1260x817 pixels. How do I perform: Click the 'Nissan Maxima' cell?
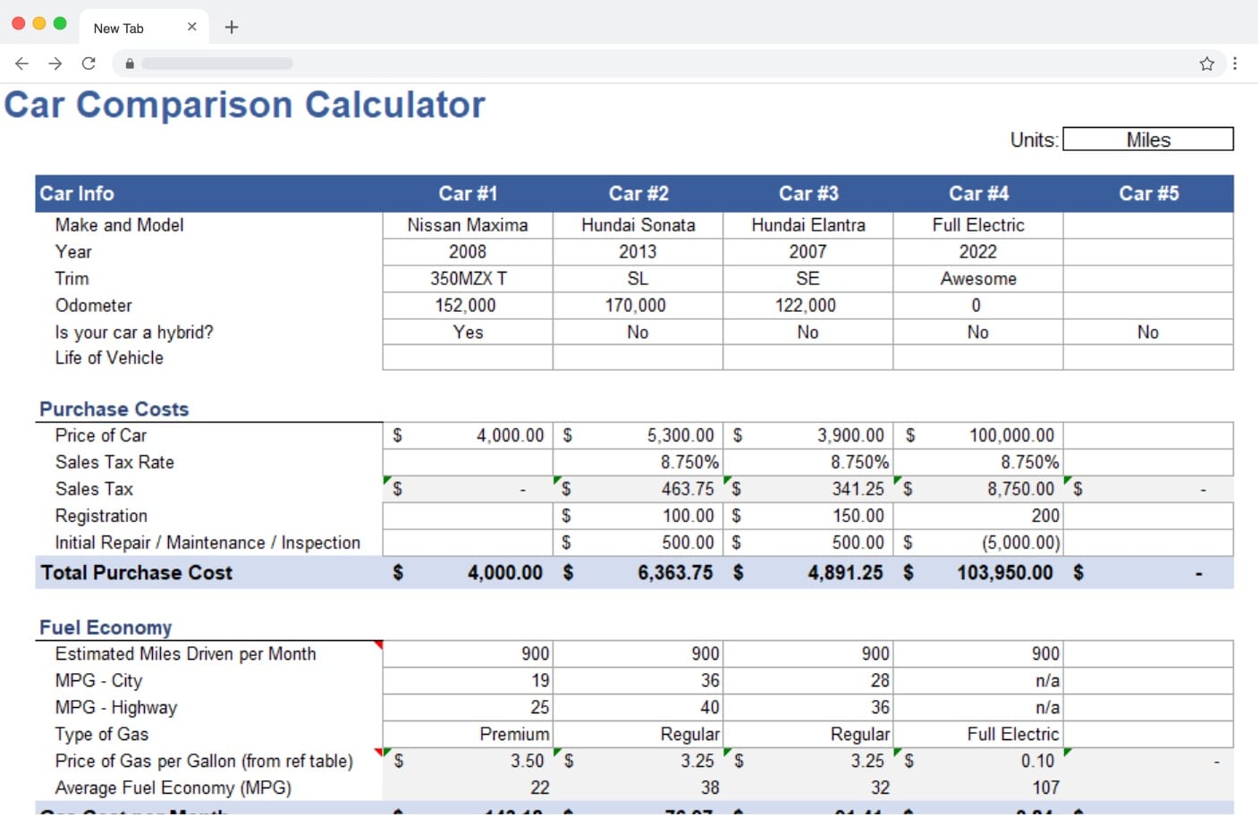pyautogui.click(x=468, y=225)
